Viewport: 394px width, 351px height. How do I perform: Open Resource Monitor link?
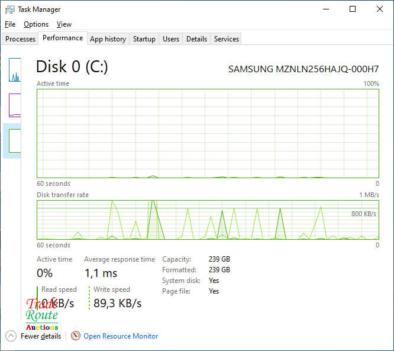pyautogui.click(x=121, y=336)
